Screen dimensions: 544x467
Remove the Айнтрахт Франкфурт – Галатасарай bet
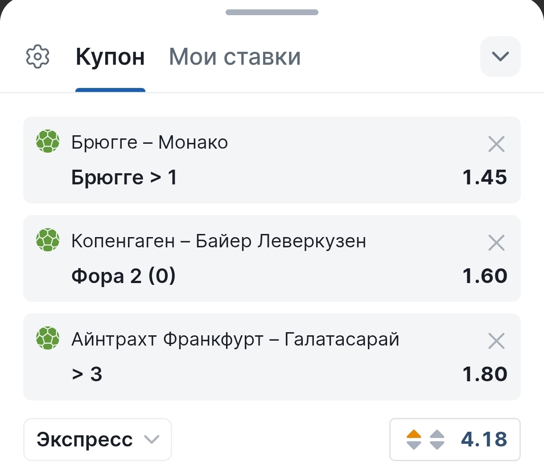coord(496,341)
